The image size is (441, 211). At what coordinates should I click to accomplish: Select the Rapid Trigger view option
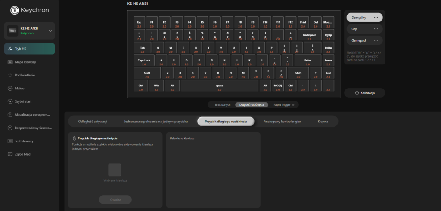click(x=283, y=105)
